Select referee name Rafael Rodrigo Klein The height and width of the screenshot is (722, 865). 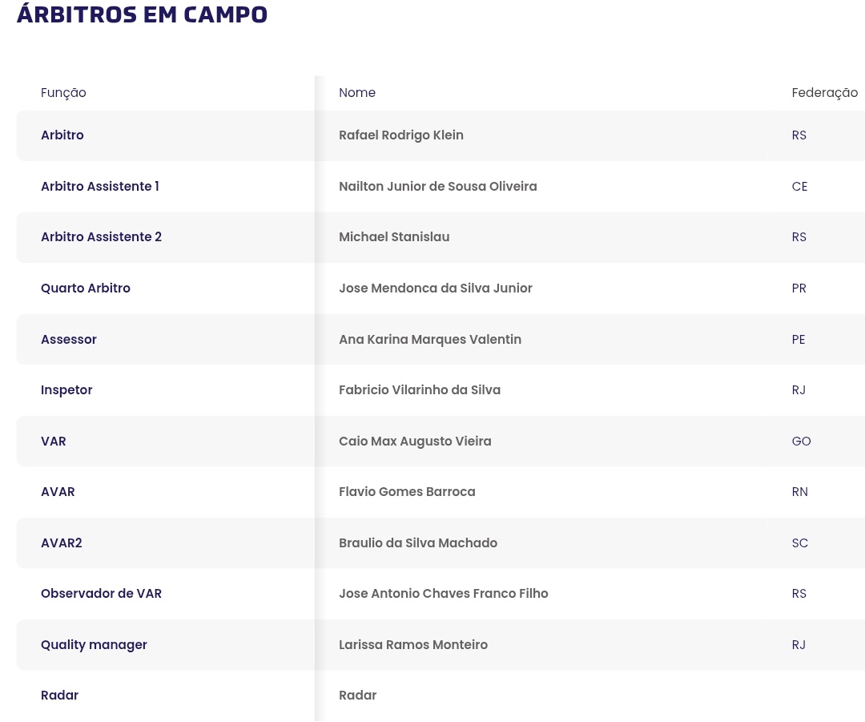401,135
